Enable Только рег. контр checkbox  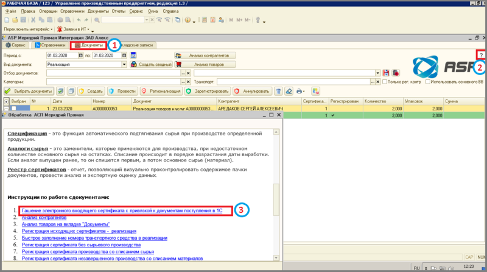pyautogui.click(x=385, y=81)
